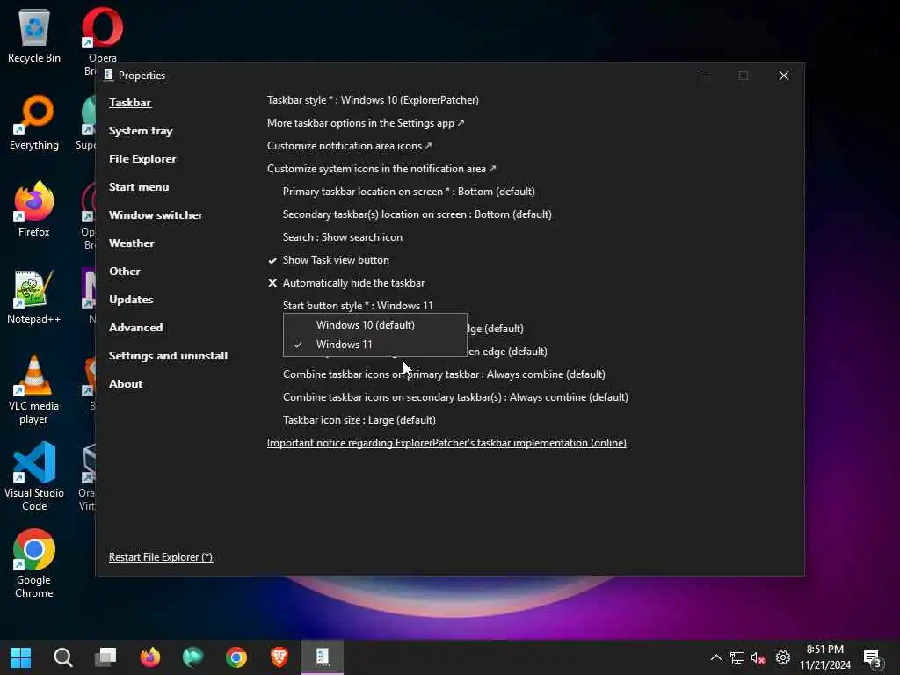Open Taskbar style dropdown setting
This screenshot has width=900, height=675.
373,100
